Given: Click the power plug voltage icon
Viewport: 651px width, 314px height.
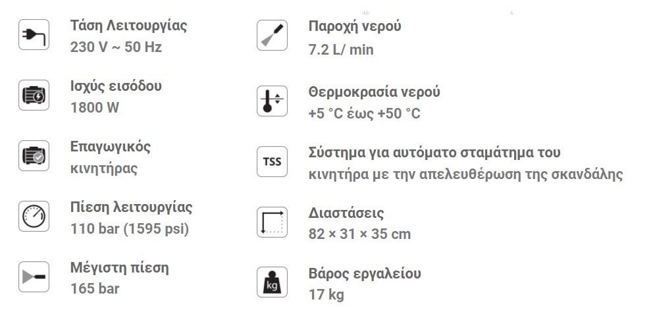Looking at the screenshot, I should pos(33,36).
